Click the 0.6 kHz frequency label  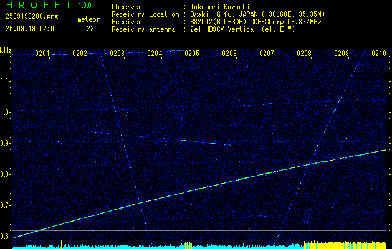(5, 237)
